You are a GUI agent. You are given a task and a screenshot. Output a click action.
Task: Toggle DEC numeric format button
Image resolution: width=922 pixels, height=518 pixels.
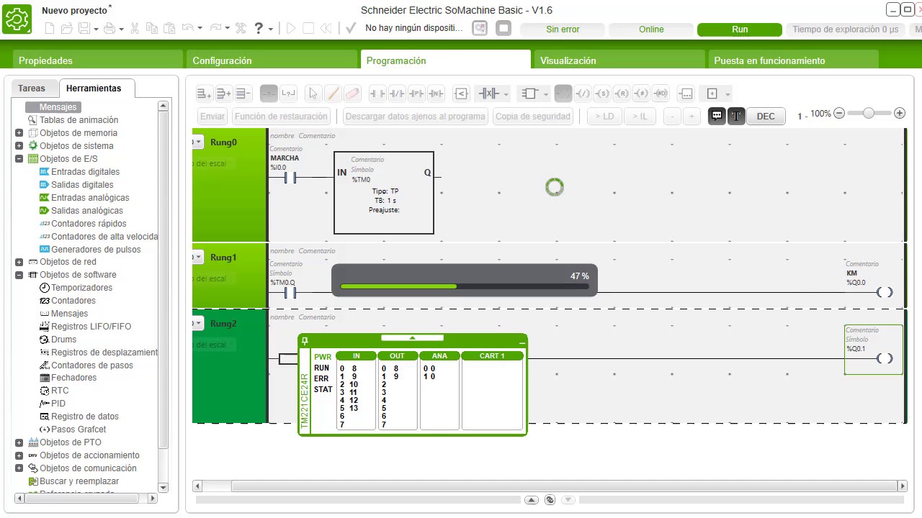click(x=766, y=116)
